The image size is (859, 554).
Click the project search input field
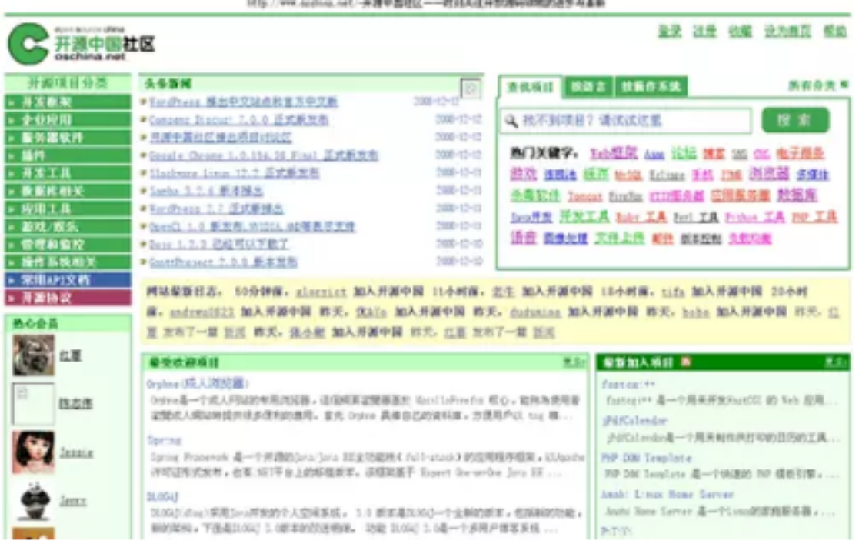tap(626, 121)
